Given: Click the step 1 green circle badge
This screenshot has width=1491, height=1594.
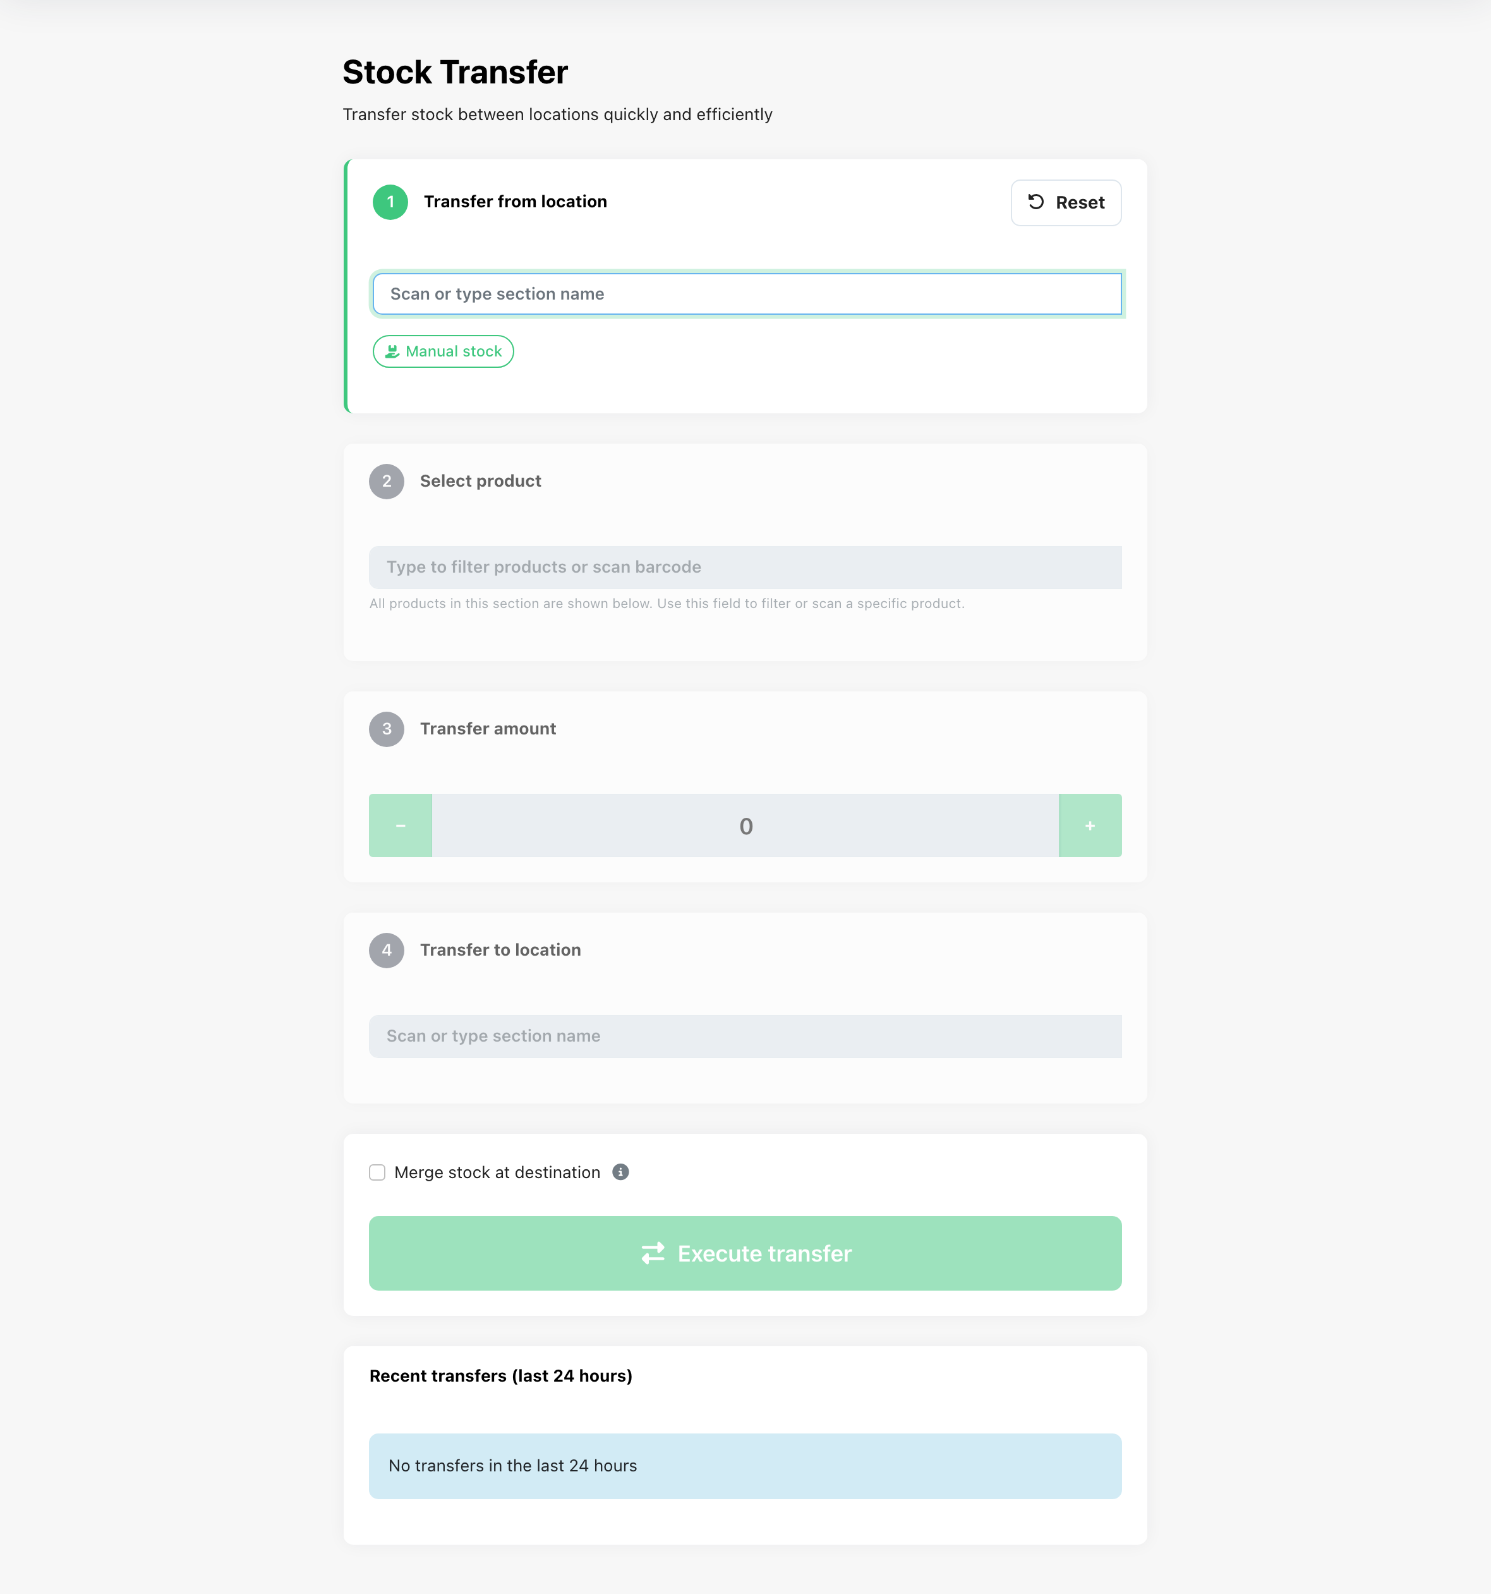Looking at the screenshot, I should pyautogui.click(x=390, y=202).
